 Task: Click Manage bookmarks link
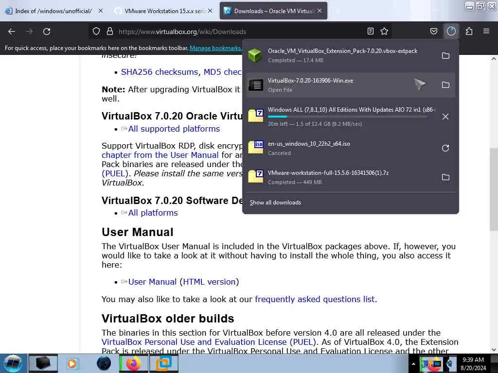215,48
